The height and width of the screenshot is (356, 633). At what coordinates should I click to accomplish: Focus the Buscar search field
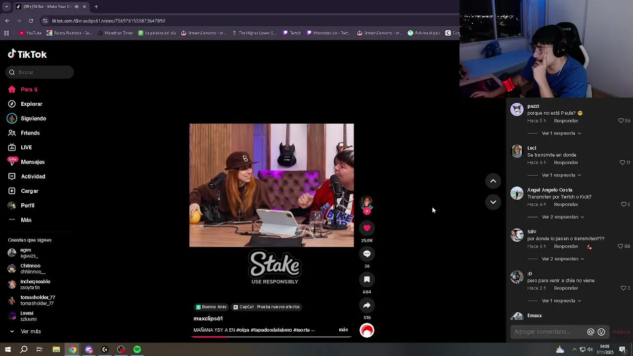coord(40,72)
